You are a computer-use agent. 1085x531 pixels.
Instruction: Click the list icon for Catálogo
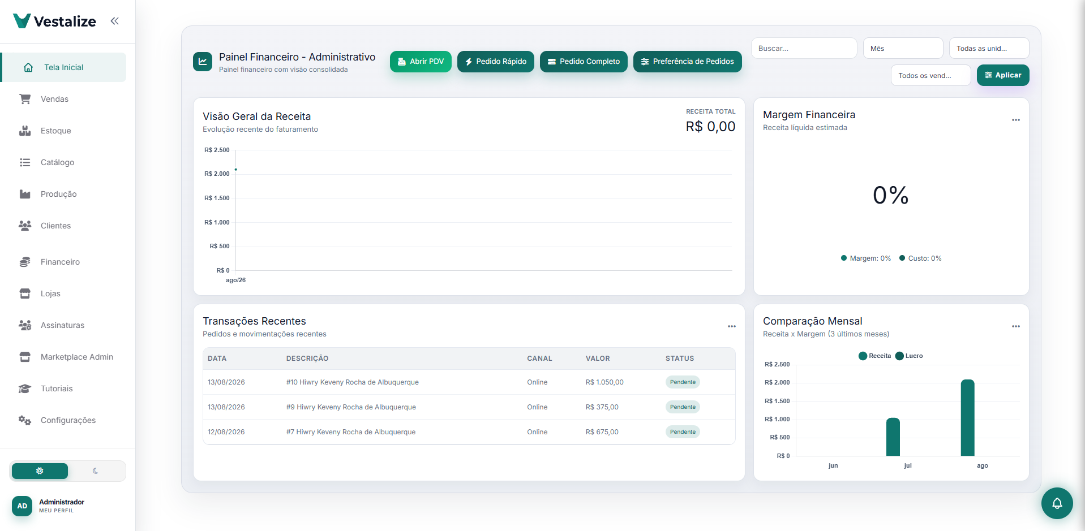pos(25,162)
